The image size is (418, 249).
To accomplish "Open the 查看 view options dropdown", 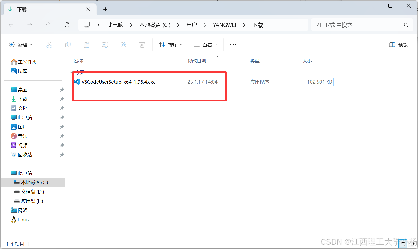I will pyautogui.click(x=205, y=45).
